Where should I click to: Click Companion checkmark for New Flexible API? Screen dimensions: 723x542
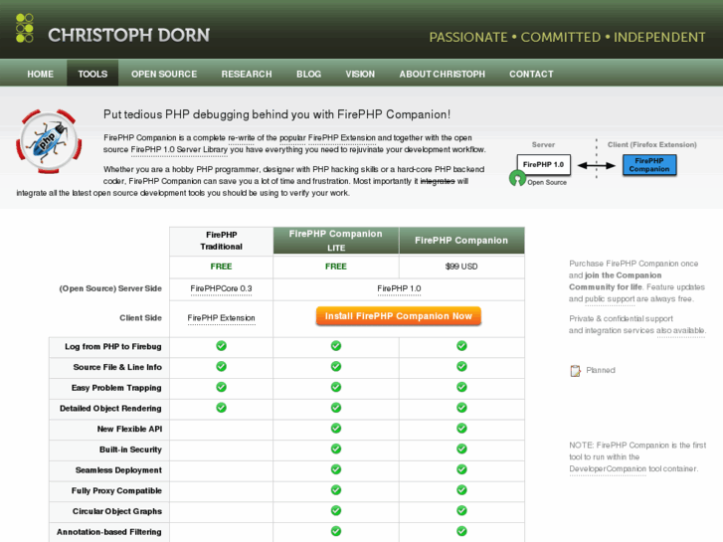coord(461,429)
